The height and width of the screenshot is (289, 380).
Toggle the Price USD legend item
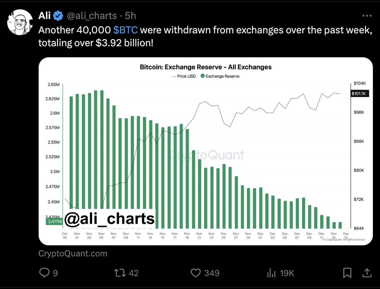point(186,76)
